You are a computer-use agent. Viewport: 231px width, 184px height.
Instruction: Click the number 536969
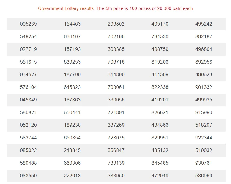point(204,176)
